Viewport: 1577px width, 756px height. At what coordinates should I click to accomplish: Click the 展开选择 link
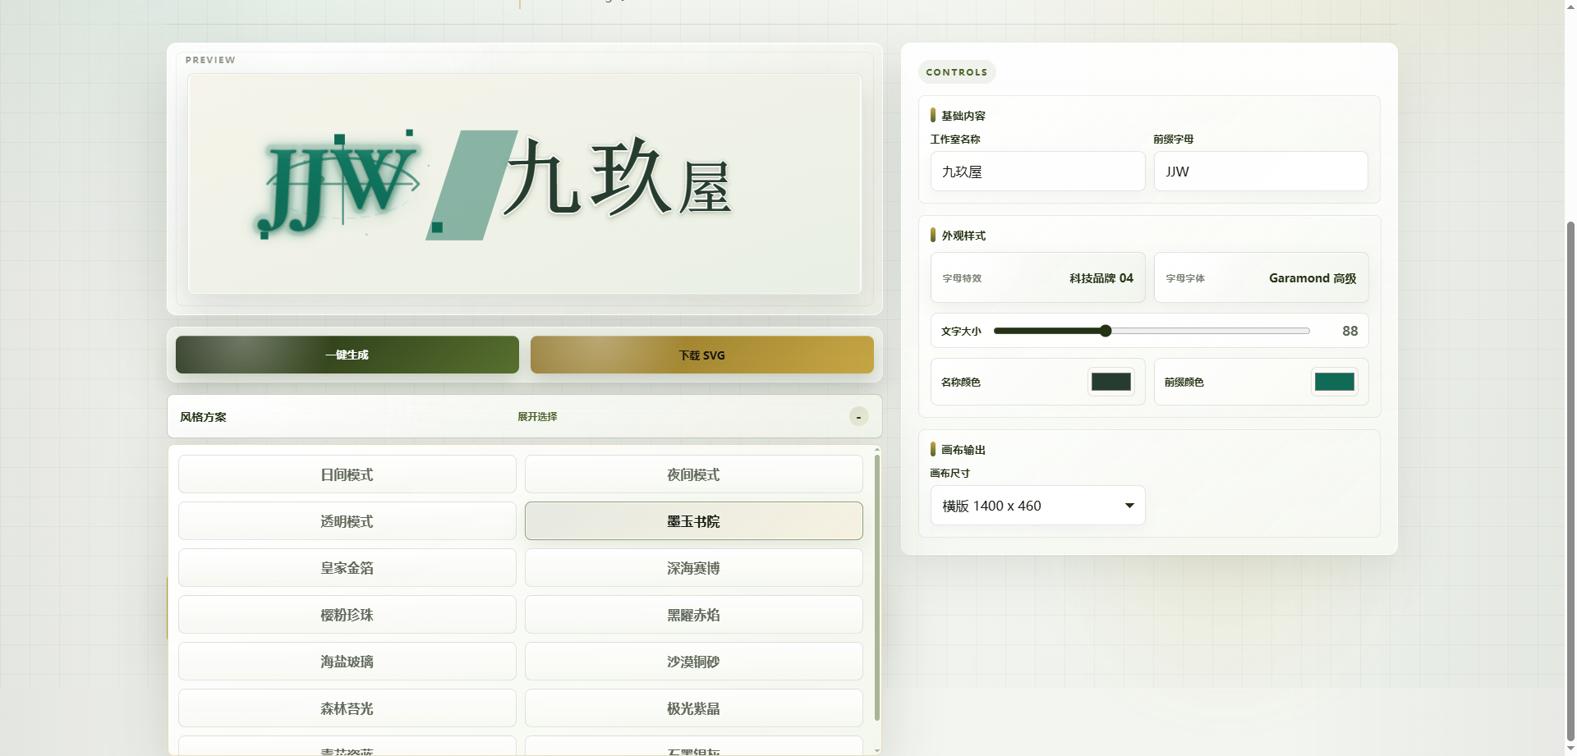coord(537,416)
